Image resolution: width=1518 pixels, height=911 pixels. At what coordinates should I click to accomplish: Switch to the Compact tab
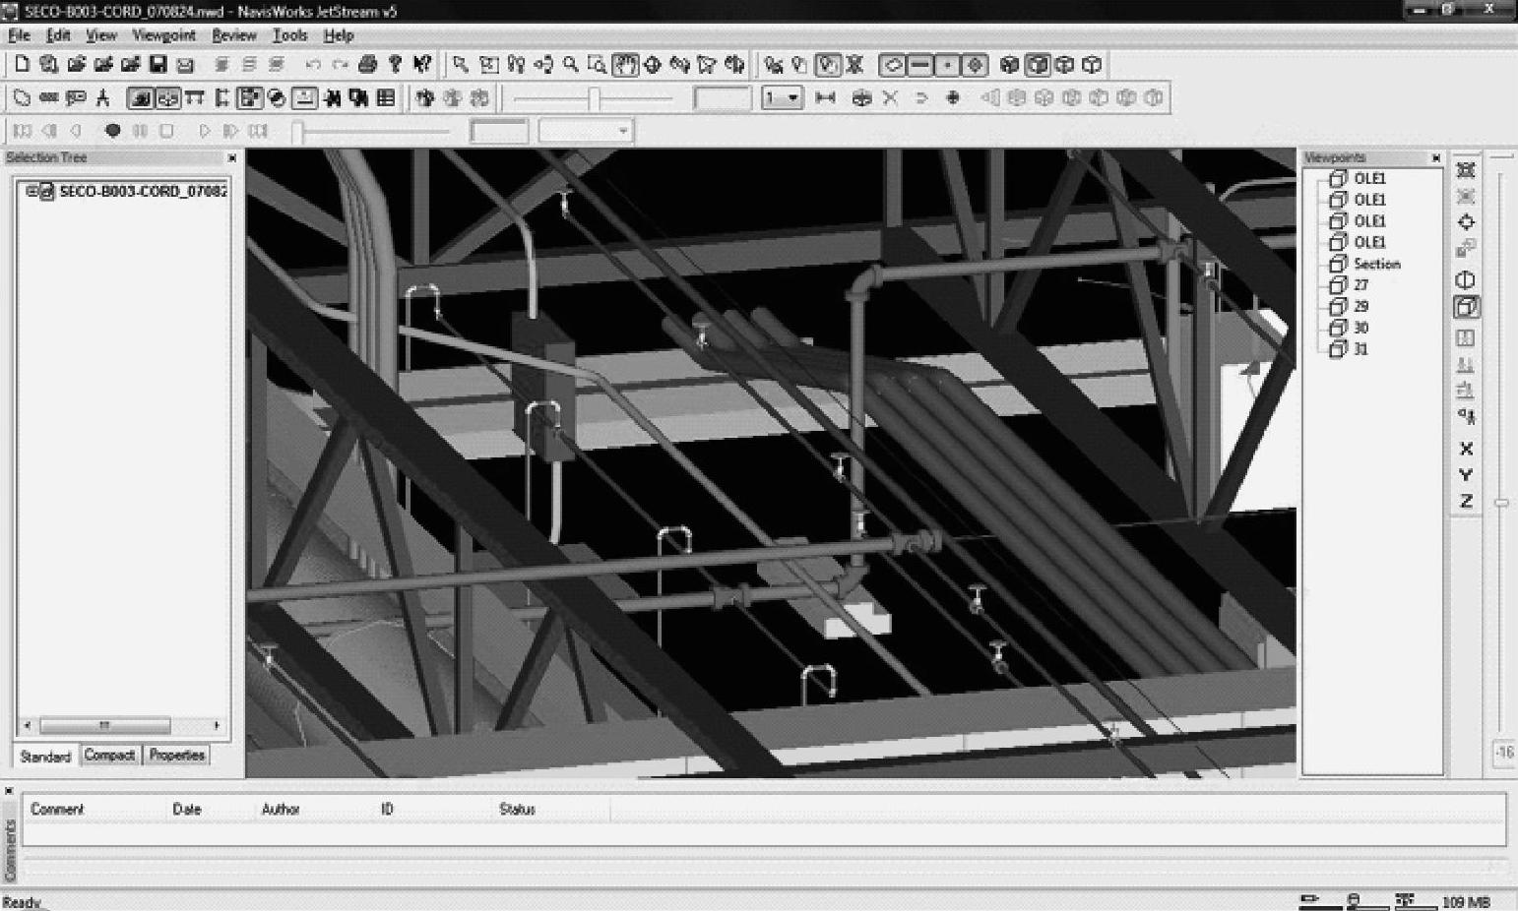coord(109,756)
